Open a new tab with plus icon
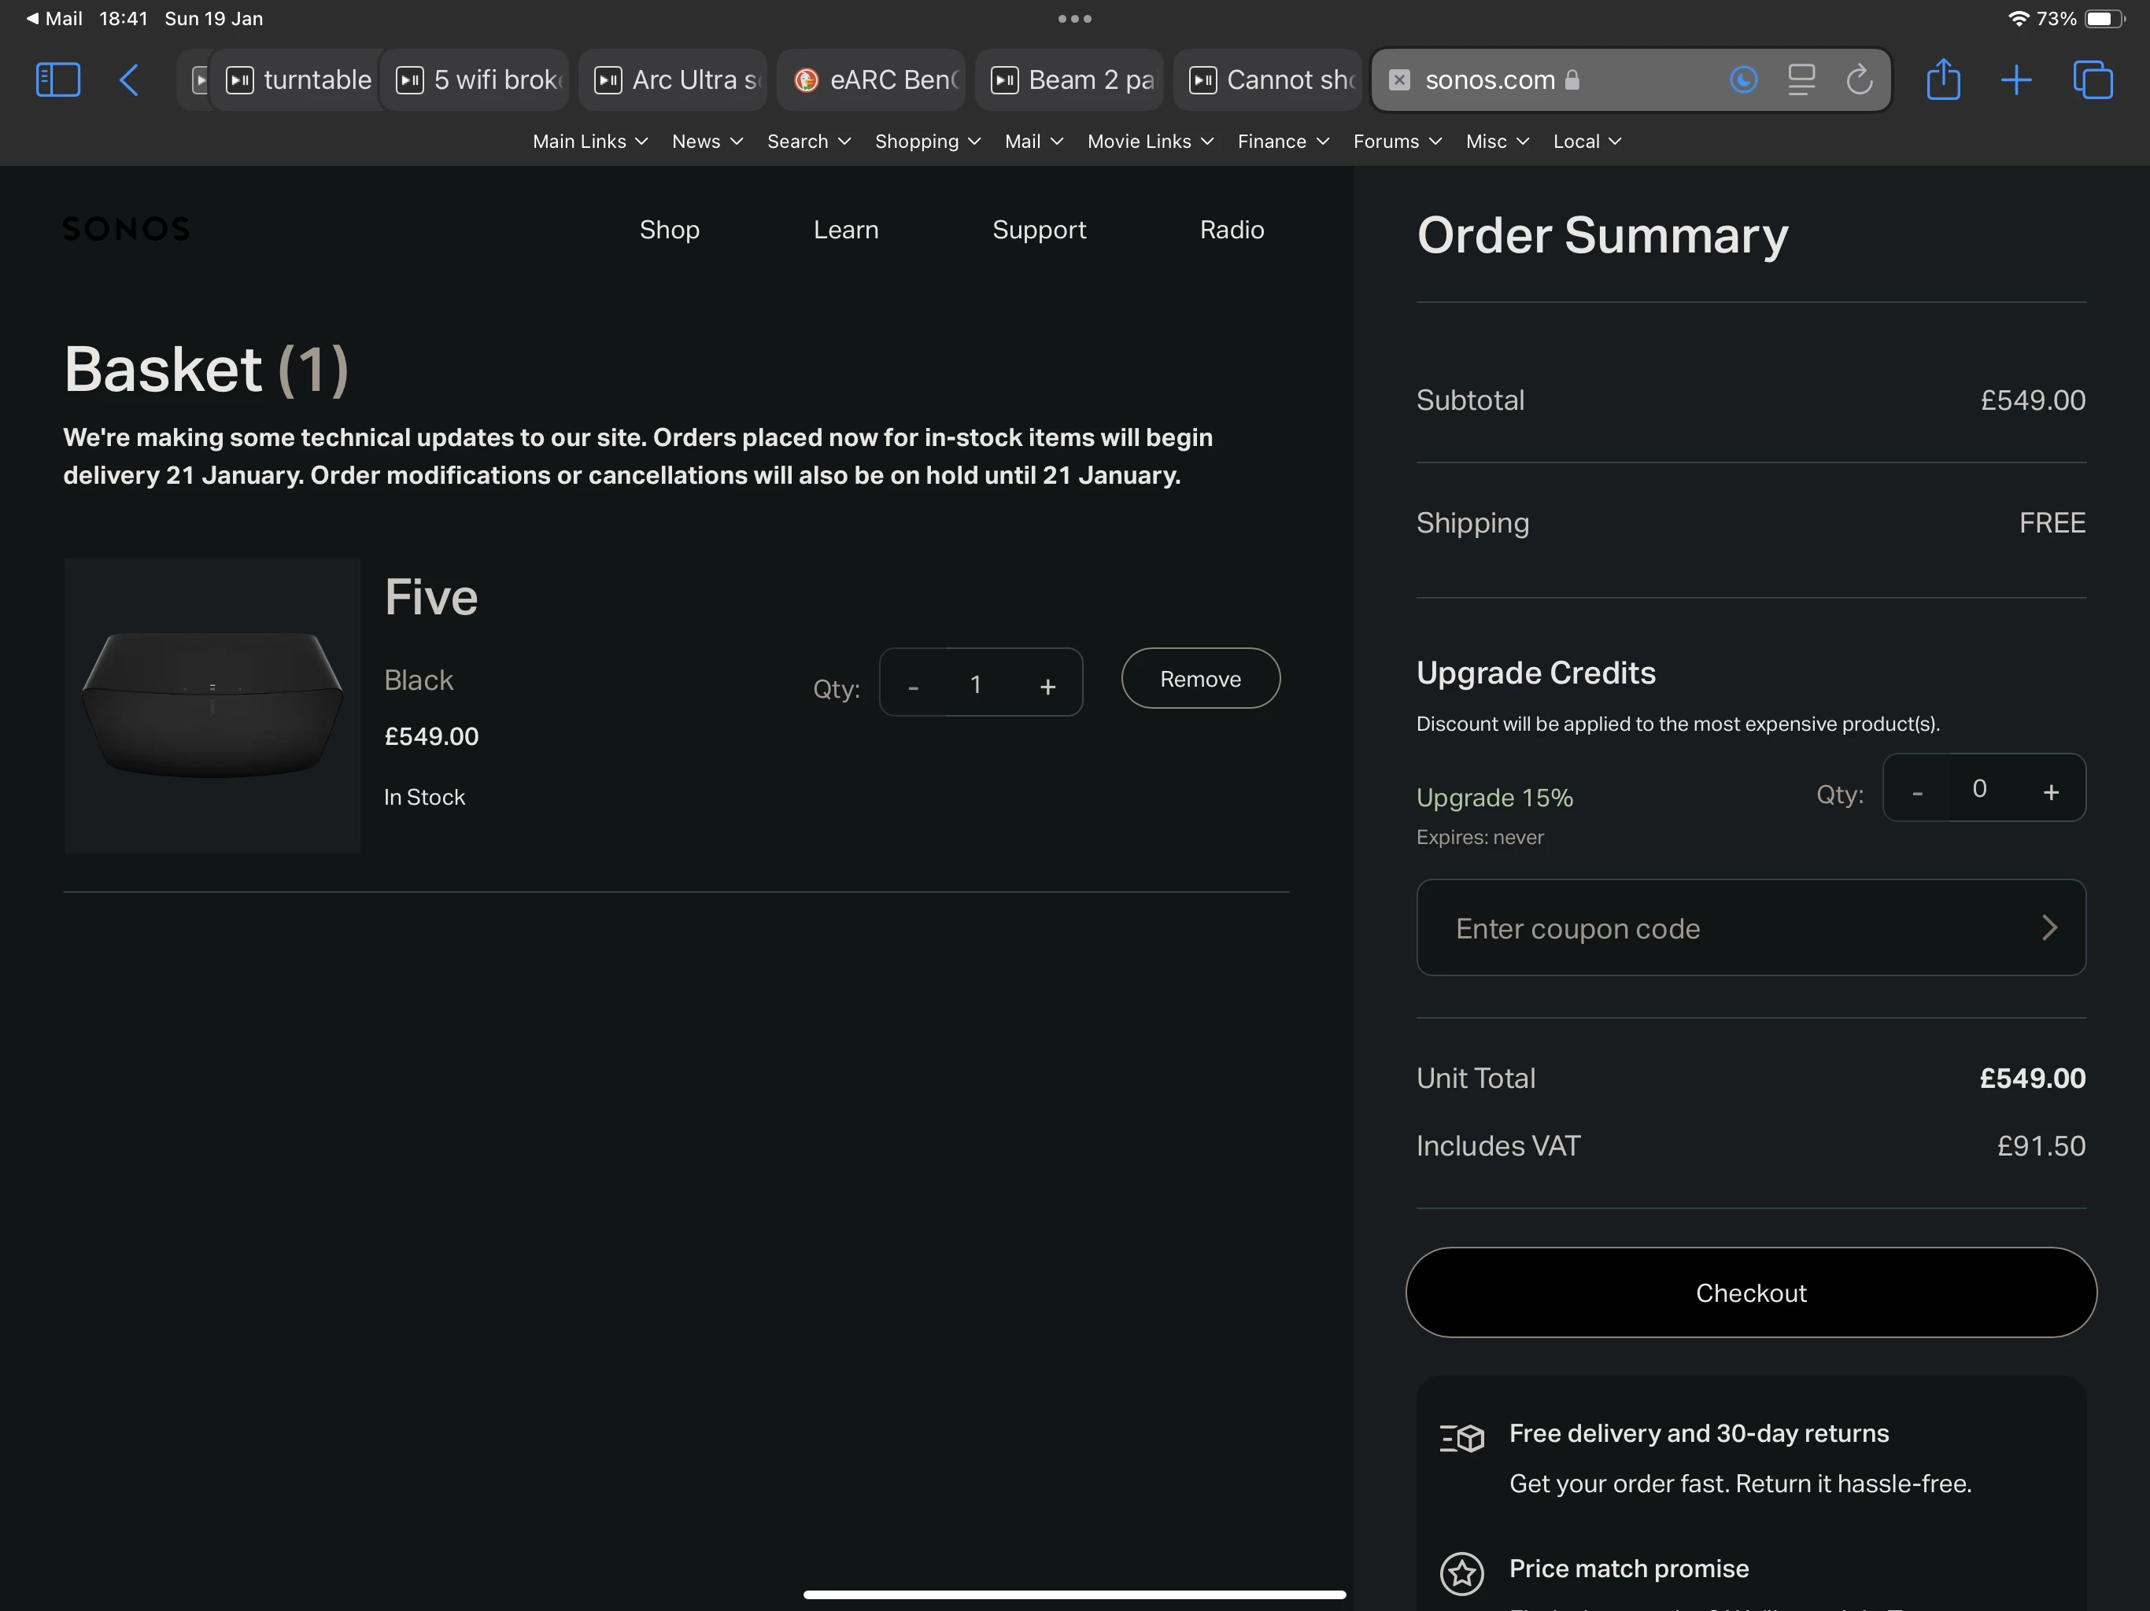This screenshot has height=1611, width=2150. tap(2017, 79)
